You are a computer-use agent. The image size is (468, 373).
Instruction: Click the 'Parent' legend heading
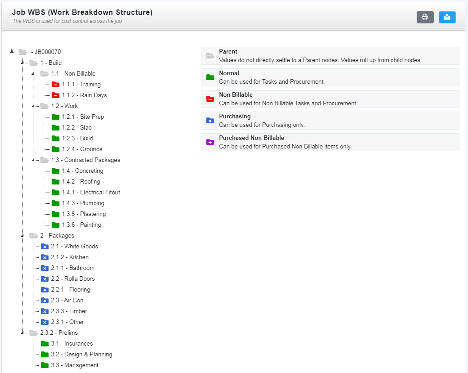(x=228, y=51)
